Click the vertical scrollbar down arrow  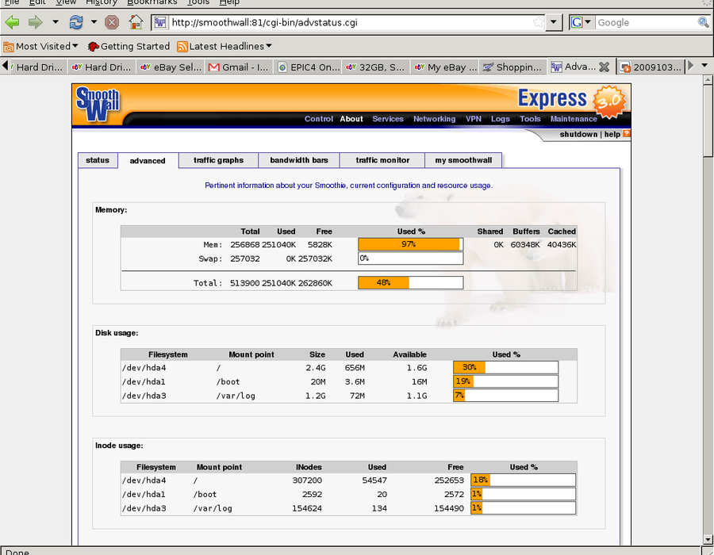pos(708,540)
